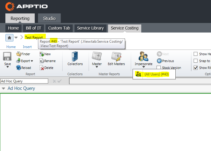Confirm formula edit with checkmark icon
The image size is (211, 151).
click(x=60, y=81)
